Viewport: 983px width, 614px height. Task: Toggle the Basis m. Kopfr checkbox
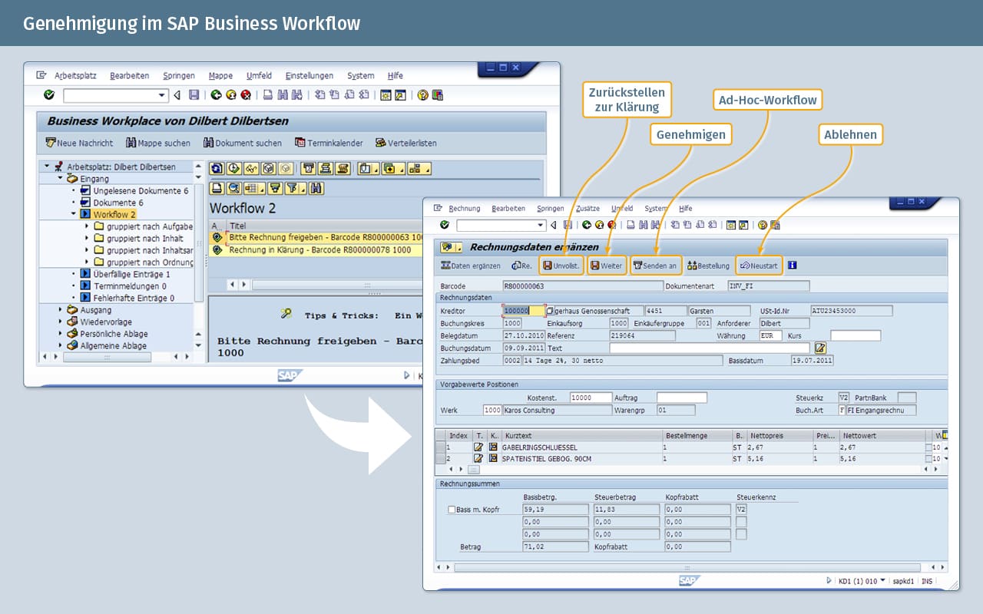[452, 509]
